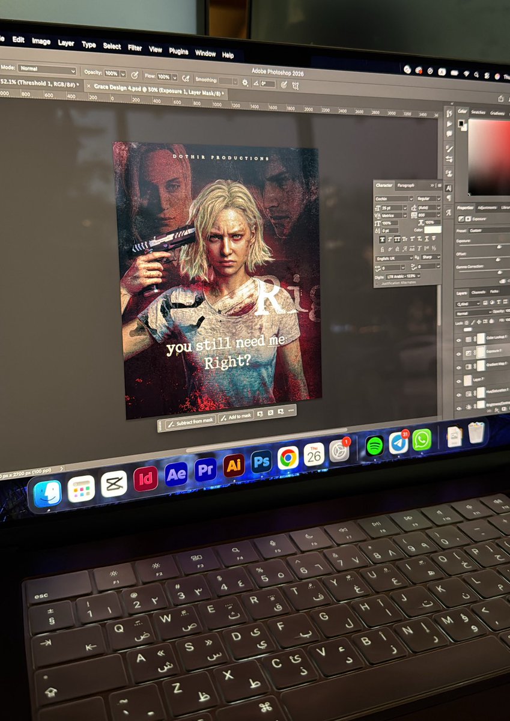
Task: Adjust the Exposure slider in Properties
Action: pos(499,246)
